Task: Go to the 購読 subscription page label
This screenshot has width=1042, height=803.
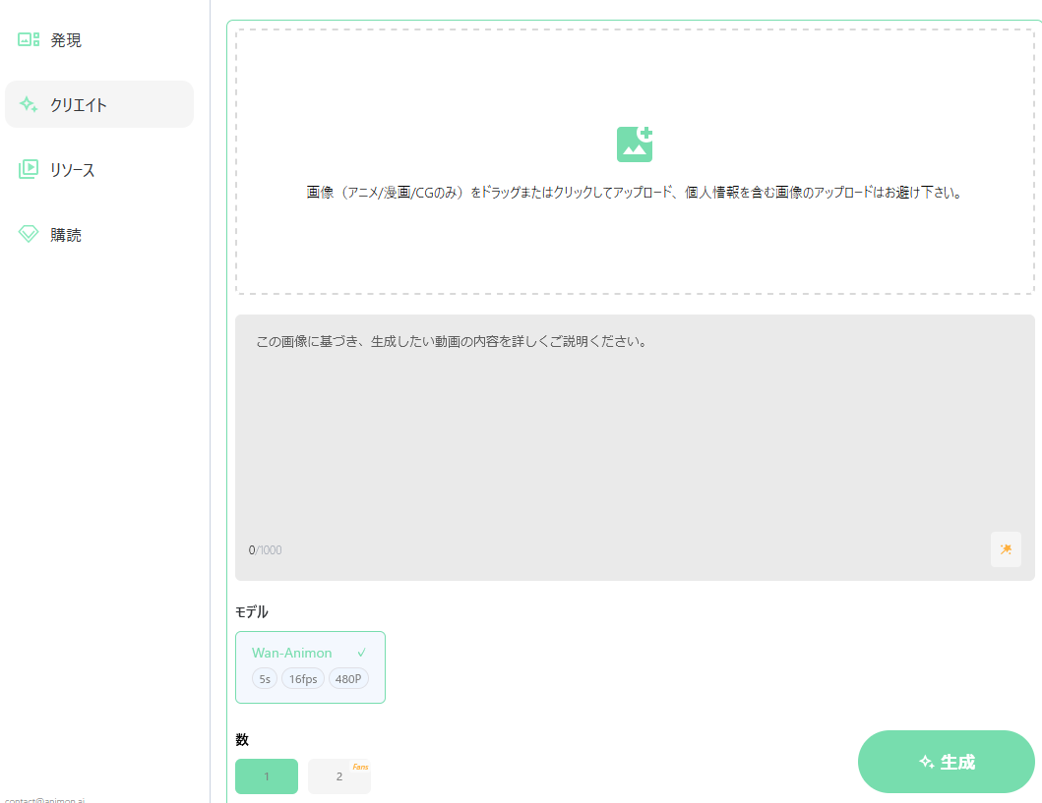Action: [66, 235]
